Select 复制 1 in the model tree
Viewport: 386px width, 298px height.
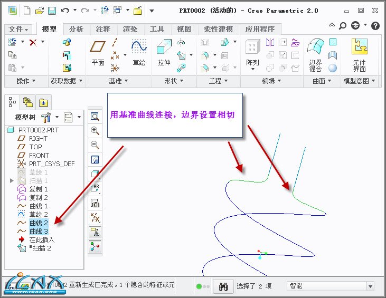[39, 189]
